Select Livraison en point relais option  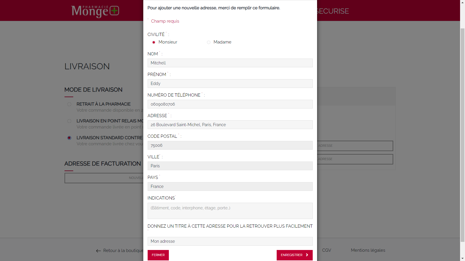(69, 121)
